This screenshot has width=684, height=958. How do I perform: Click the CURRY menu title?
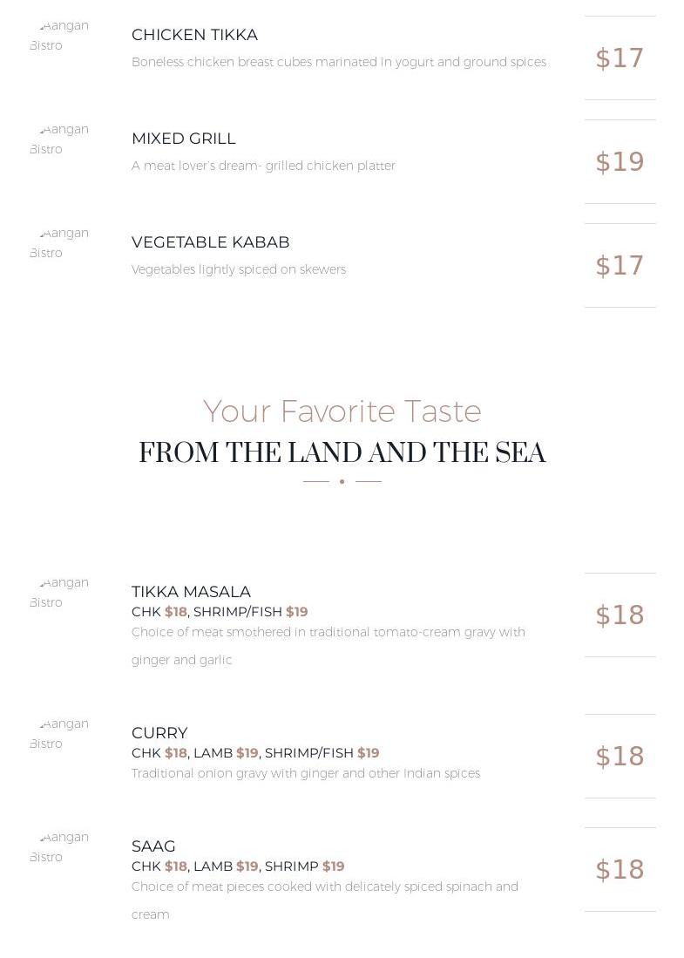(159, 733)
